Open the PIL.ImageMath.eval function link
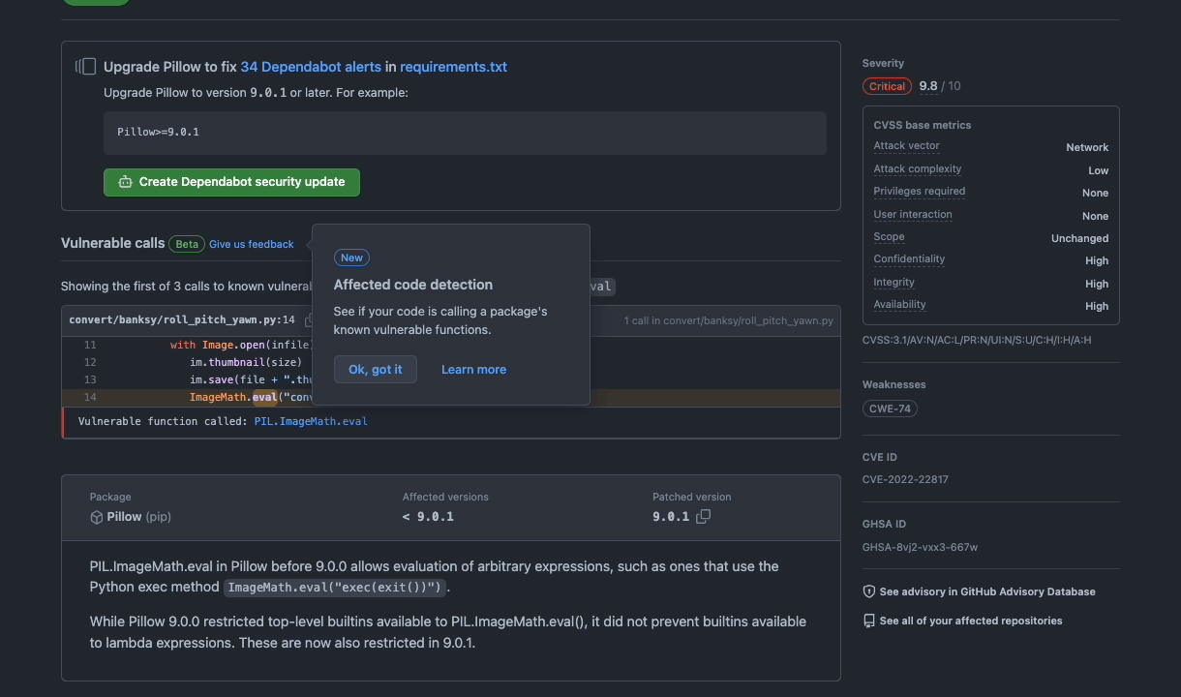The width and height of the screenshot is (1181, 697). (x=311, y=421)
